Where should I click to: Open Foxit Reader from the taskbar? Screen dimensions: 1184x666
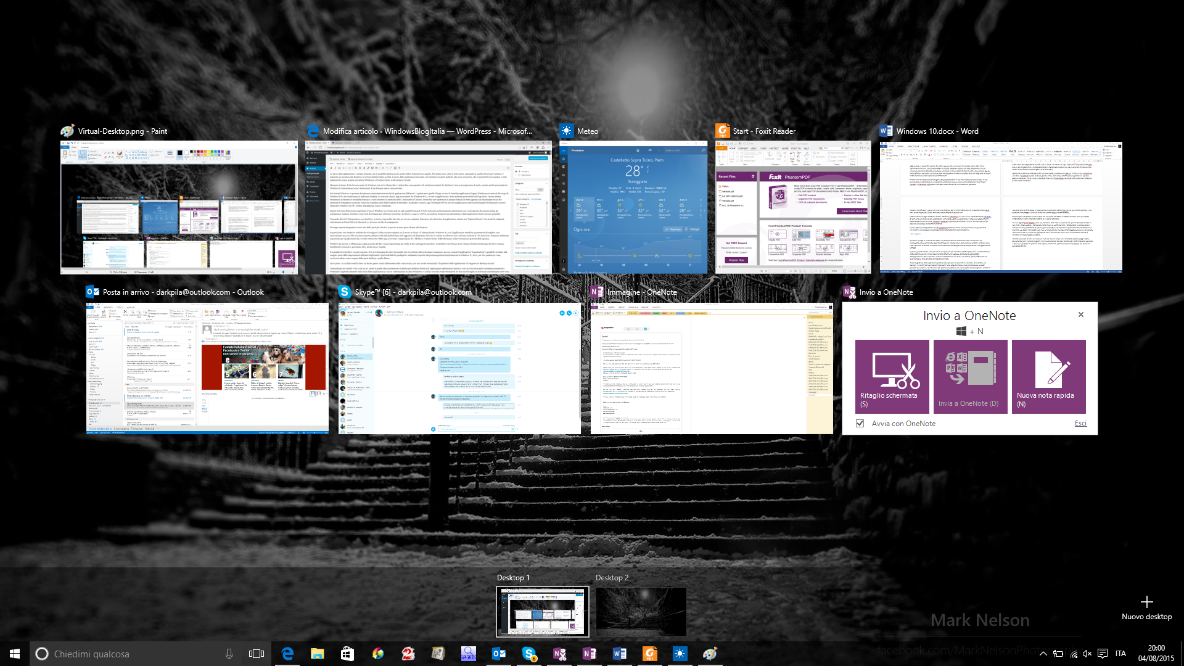coord(649,654)
